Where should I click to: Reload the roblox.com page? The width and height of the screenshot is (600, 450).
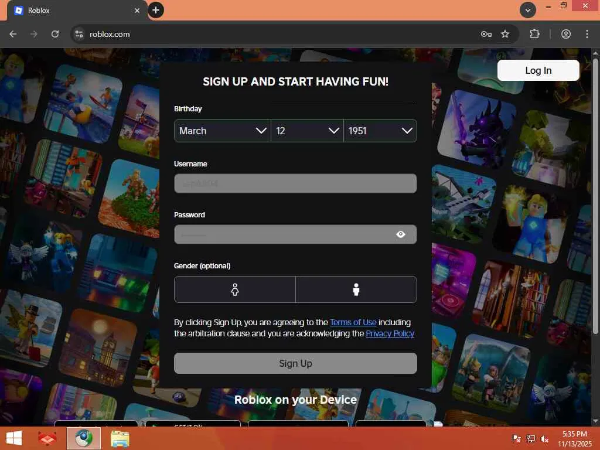[55, 34]
